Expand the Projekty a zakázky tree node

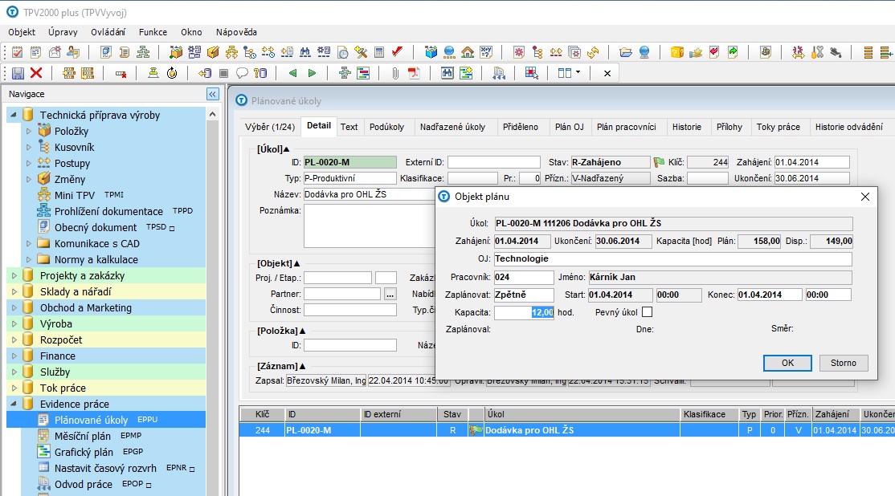coord(14,275)
